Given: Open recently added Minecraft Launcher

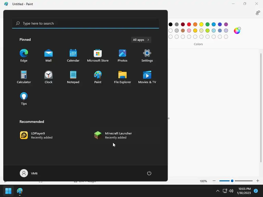Looking at the screenshot, I should tap(125, 135).
